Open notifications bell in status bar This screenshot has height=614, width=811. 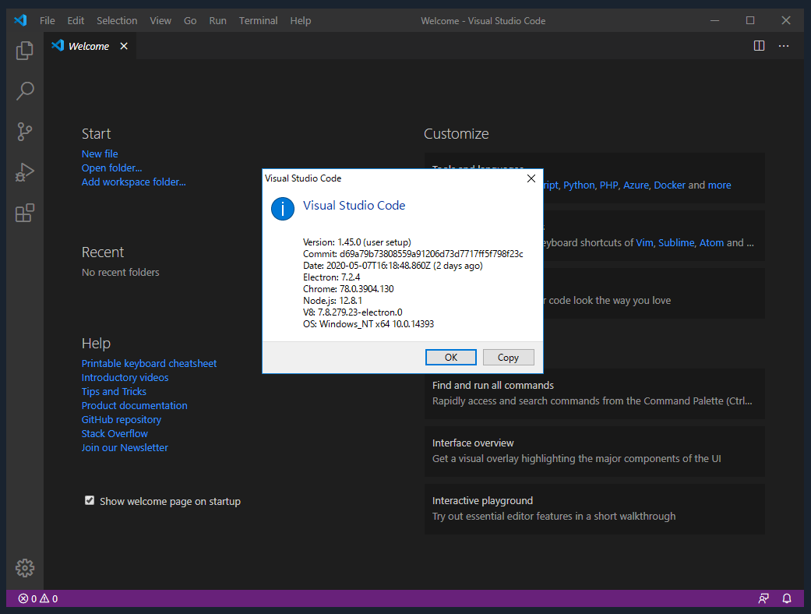click(787, 598)
